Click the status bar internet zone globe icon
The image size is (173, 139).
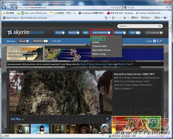tap(110, 136)
